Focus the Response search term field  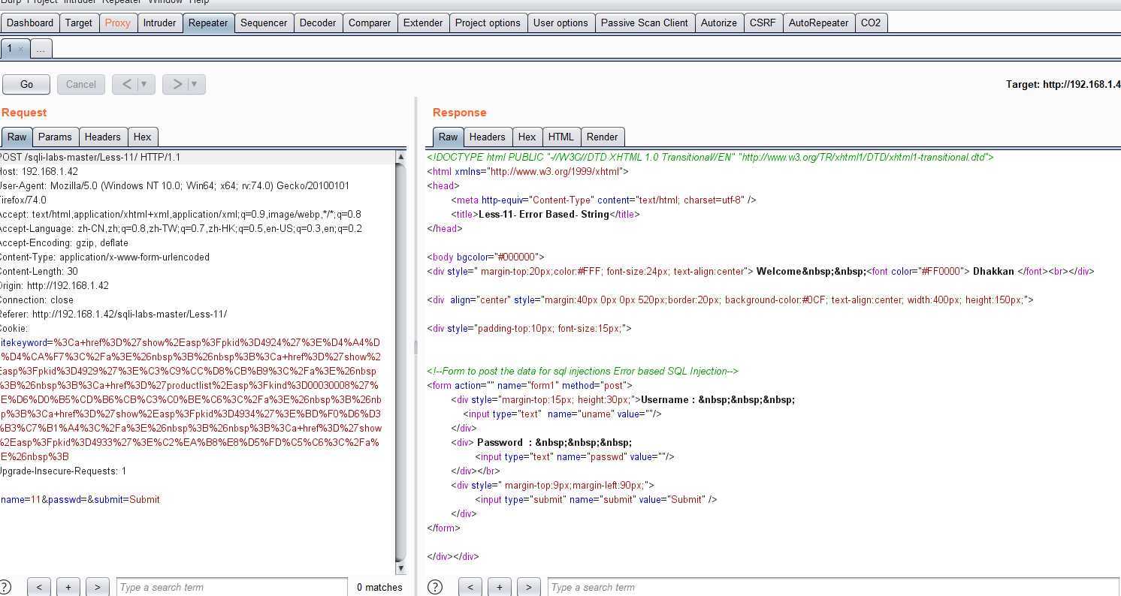[832, 587]
